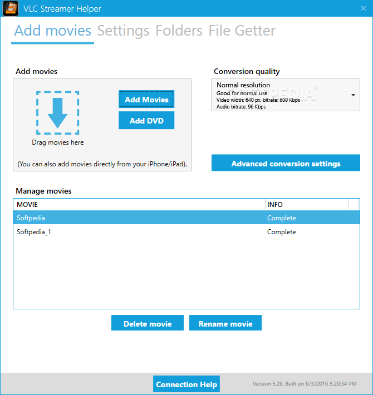Screen dimensions: 373x395
Task: Click the drag movies here drop arrow
Action: 58,113
